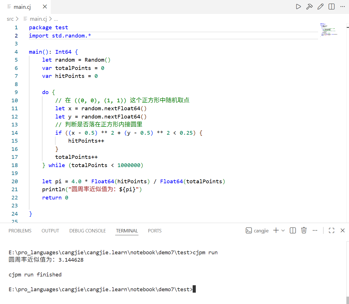
Task: Click the terminal prompt cursor line
Action: click(102, 289)
